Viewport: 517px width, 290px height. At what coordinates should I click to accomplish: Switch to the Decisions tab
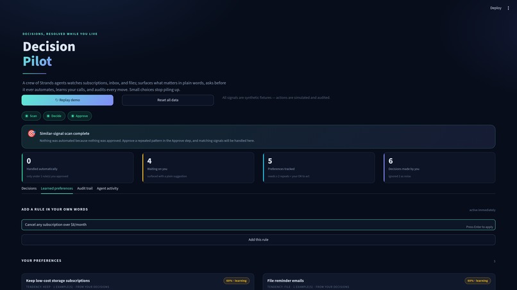tap(29, 188)
